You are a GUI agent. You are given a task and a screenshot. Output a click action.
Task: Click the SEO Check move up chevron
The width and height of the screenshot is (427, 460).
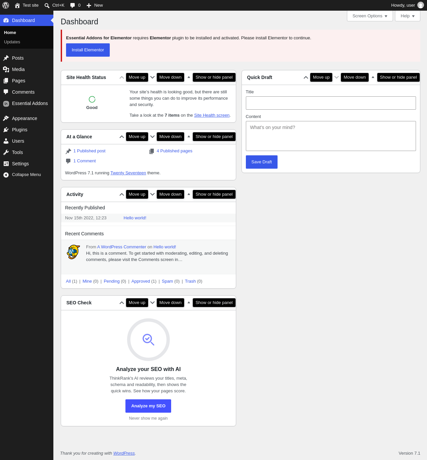(x=122, y=303)
